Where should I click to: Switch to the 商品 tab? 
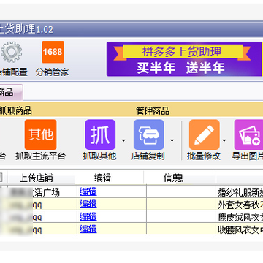[x=11, y=93]
